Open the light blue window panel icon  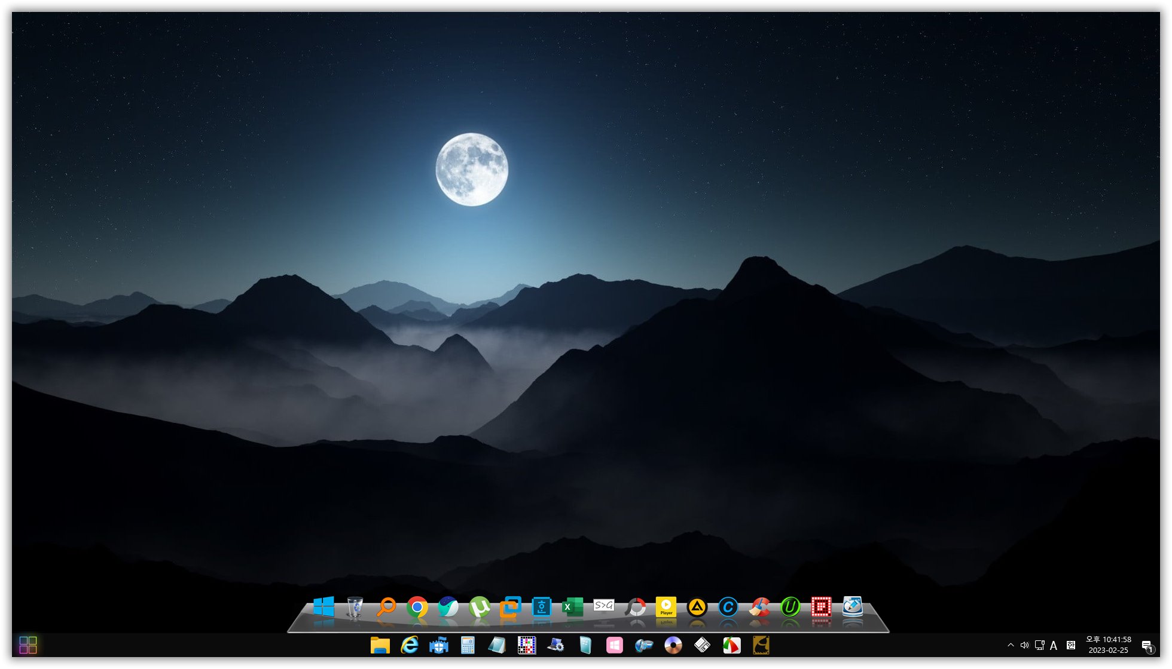[585, 645]
